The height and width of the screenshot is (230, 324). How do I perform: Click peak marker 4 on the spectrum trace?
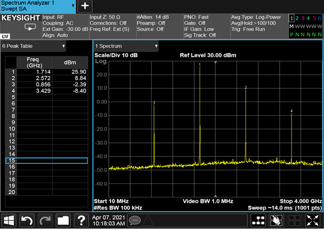pos(291,111)
